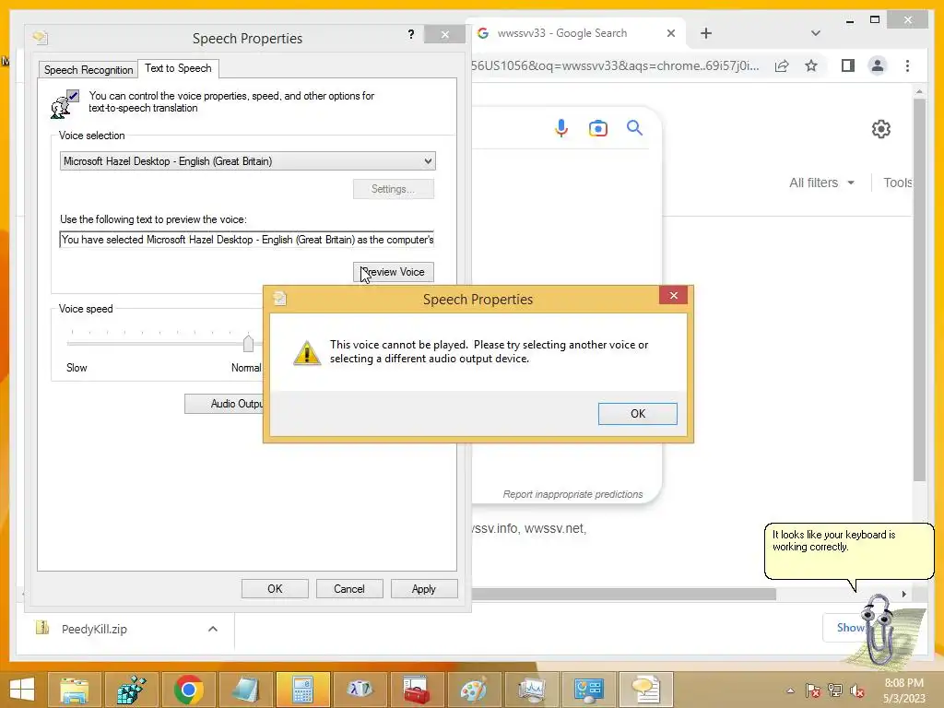Click the Chrome horizontal scrollbar
This screenshot has width=944, height=708.
[624, 595]
